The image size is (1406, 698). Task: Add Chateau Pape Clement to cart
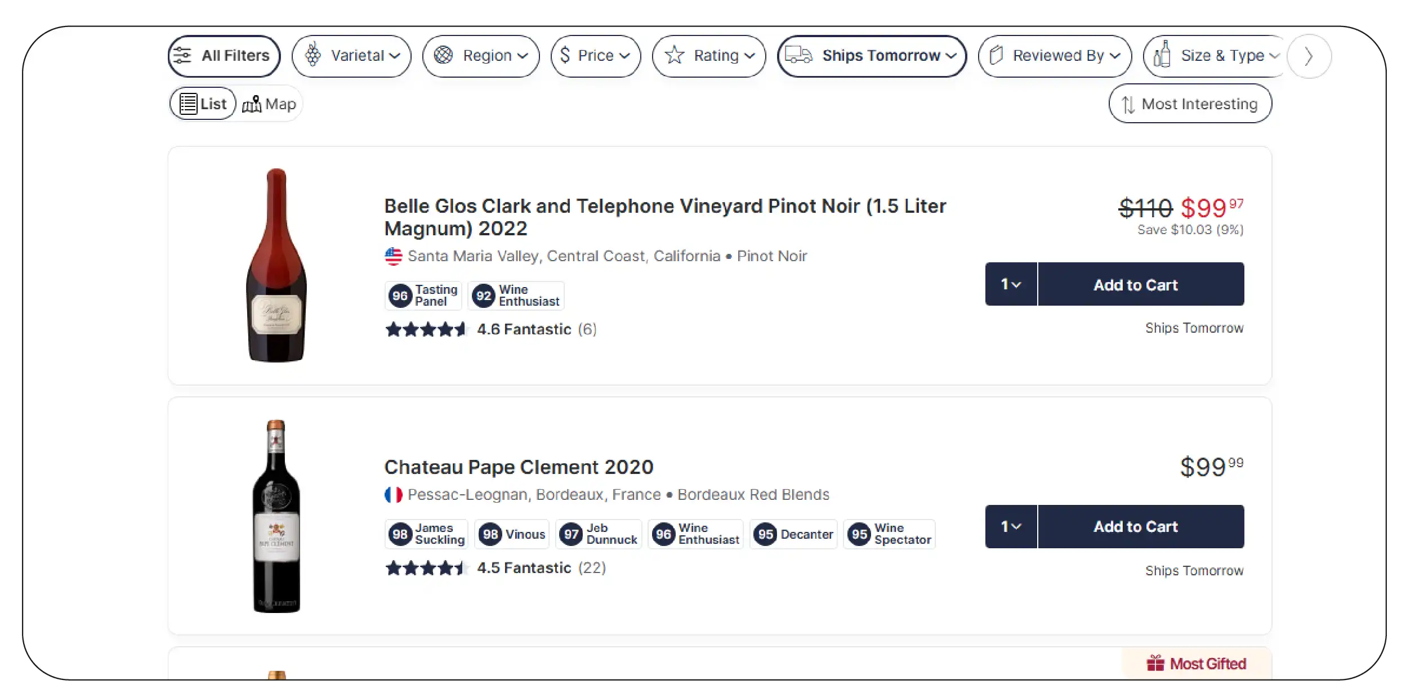(x=1135, y=526)
